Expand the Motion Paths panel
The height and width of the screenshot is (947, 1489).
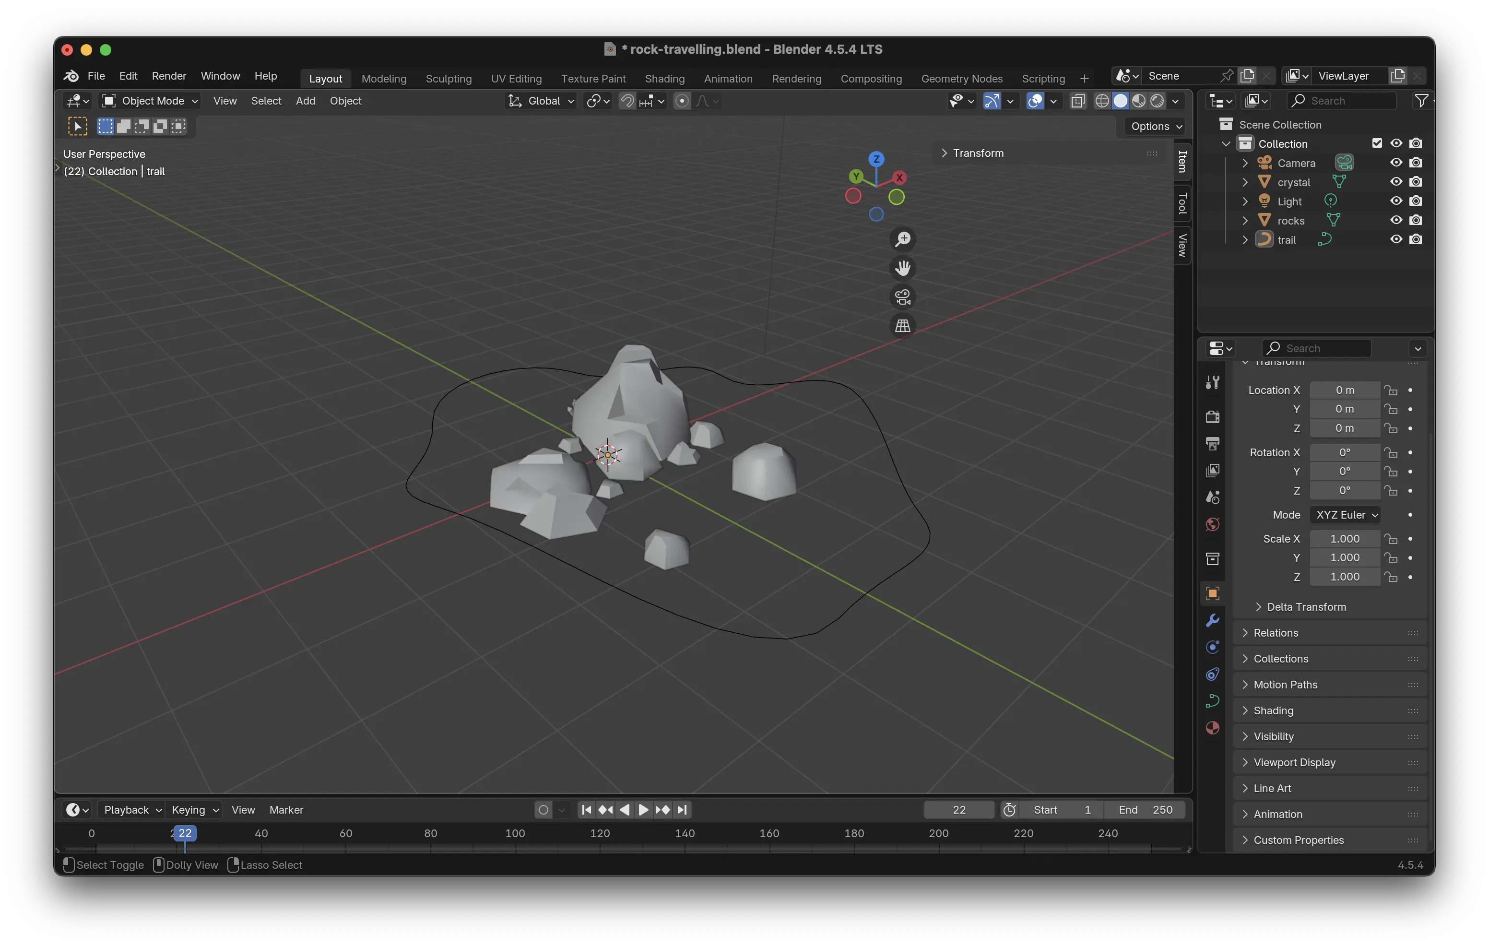1285,685
